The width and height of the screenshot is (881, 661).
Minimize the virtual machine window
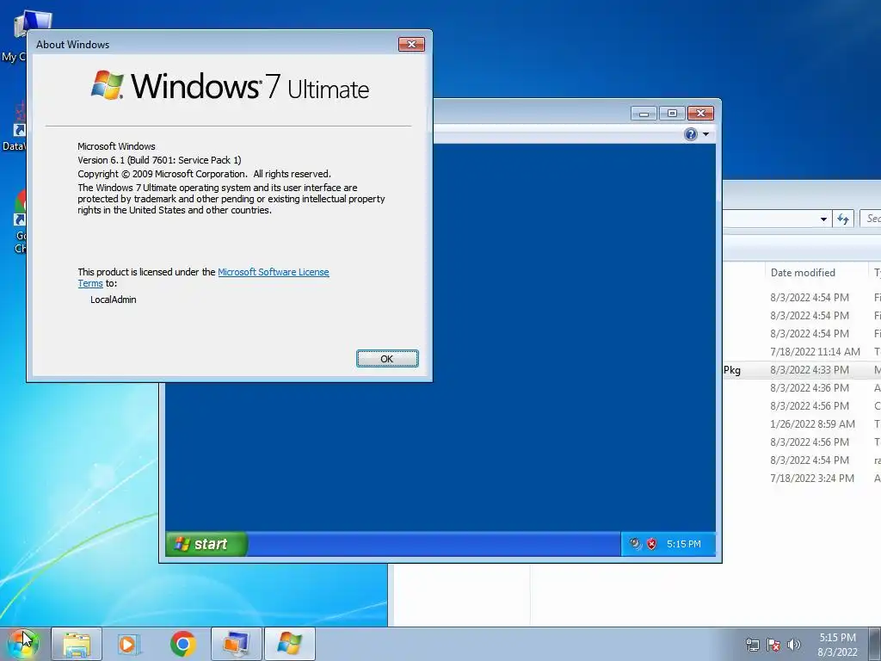644,114
